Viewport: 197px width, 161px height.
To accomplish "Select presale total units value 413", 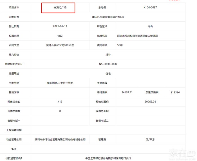I will [60, 102].
